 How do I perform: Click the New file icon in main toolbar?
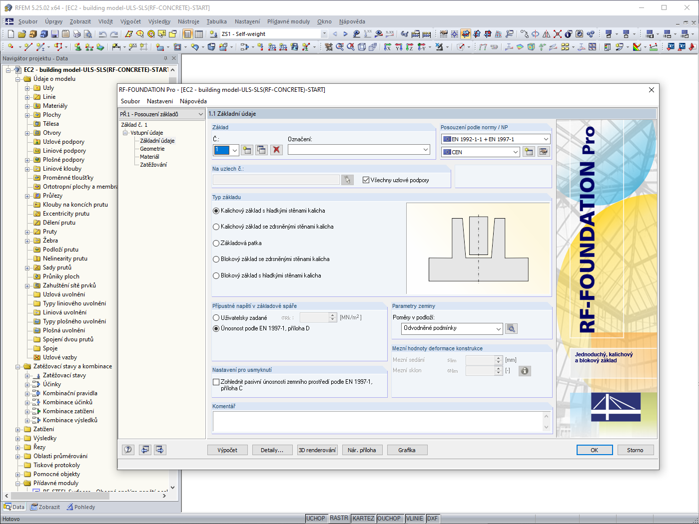pyautogui.click(x=10, y=34)
